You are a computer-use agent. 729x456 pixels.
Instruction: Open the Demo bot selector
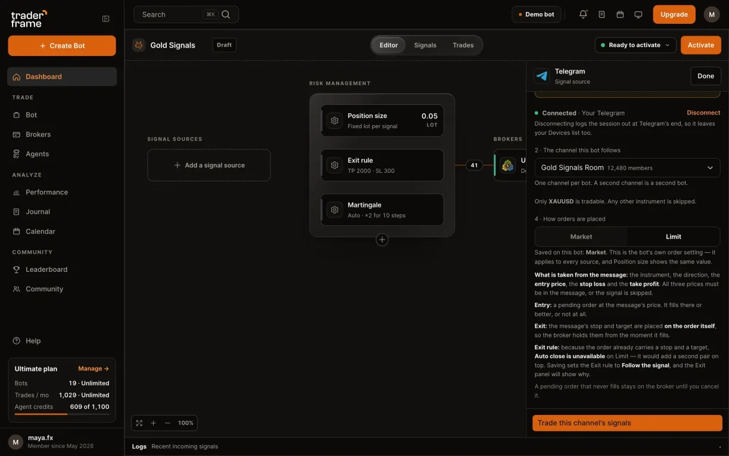[x=536, y=14]
